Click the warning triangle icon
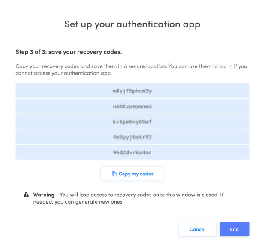The width and height of the screenshot is (265, 252). (x=26, y=195)
